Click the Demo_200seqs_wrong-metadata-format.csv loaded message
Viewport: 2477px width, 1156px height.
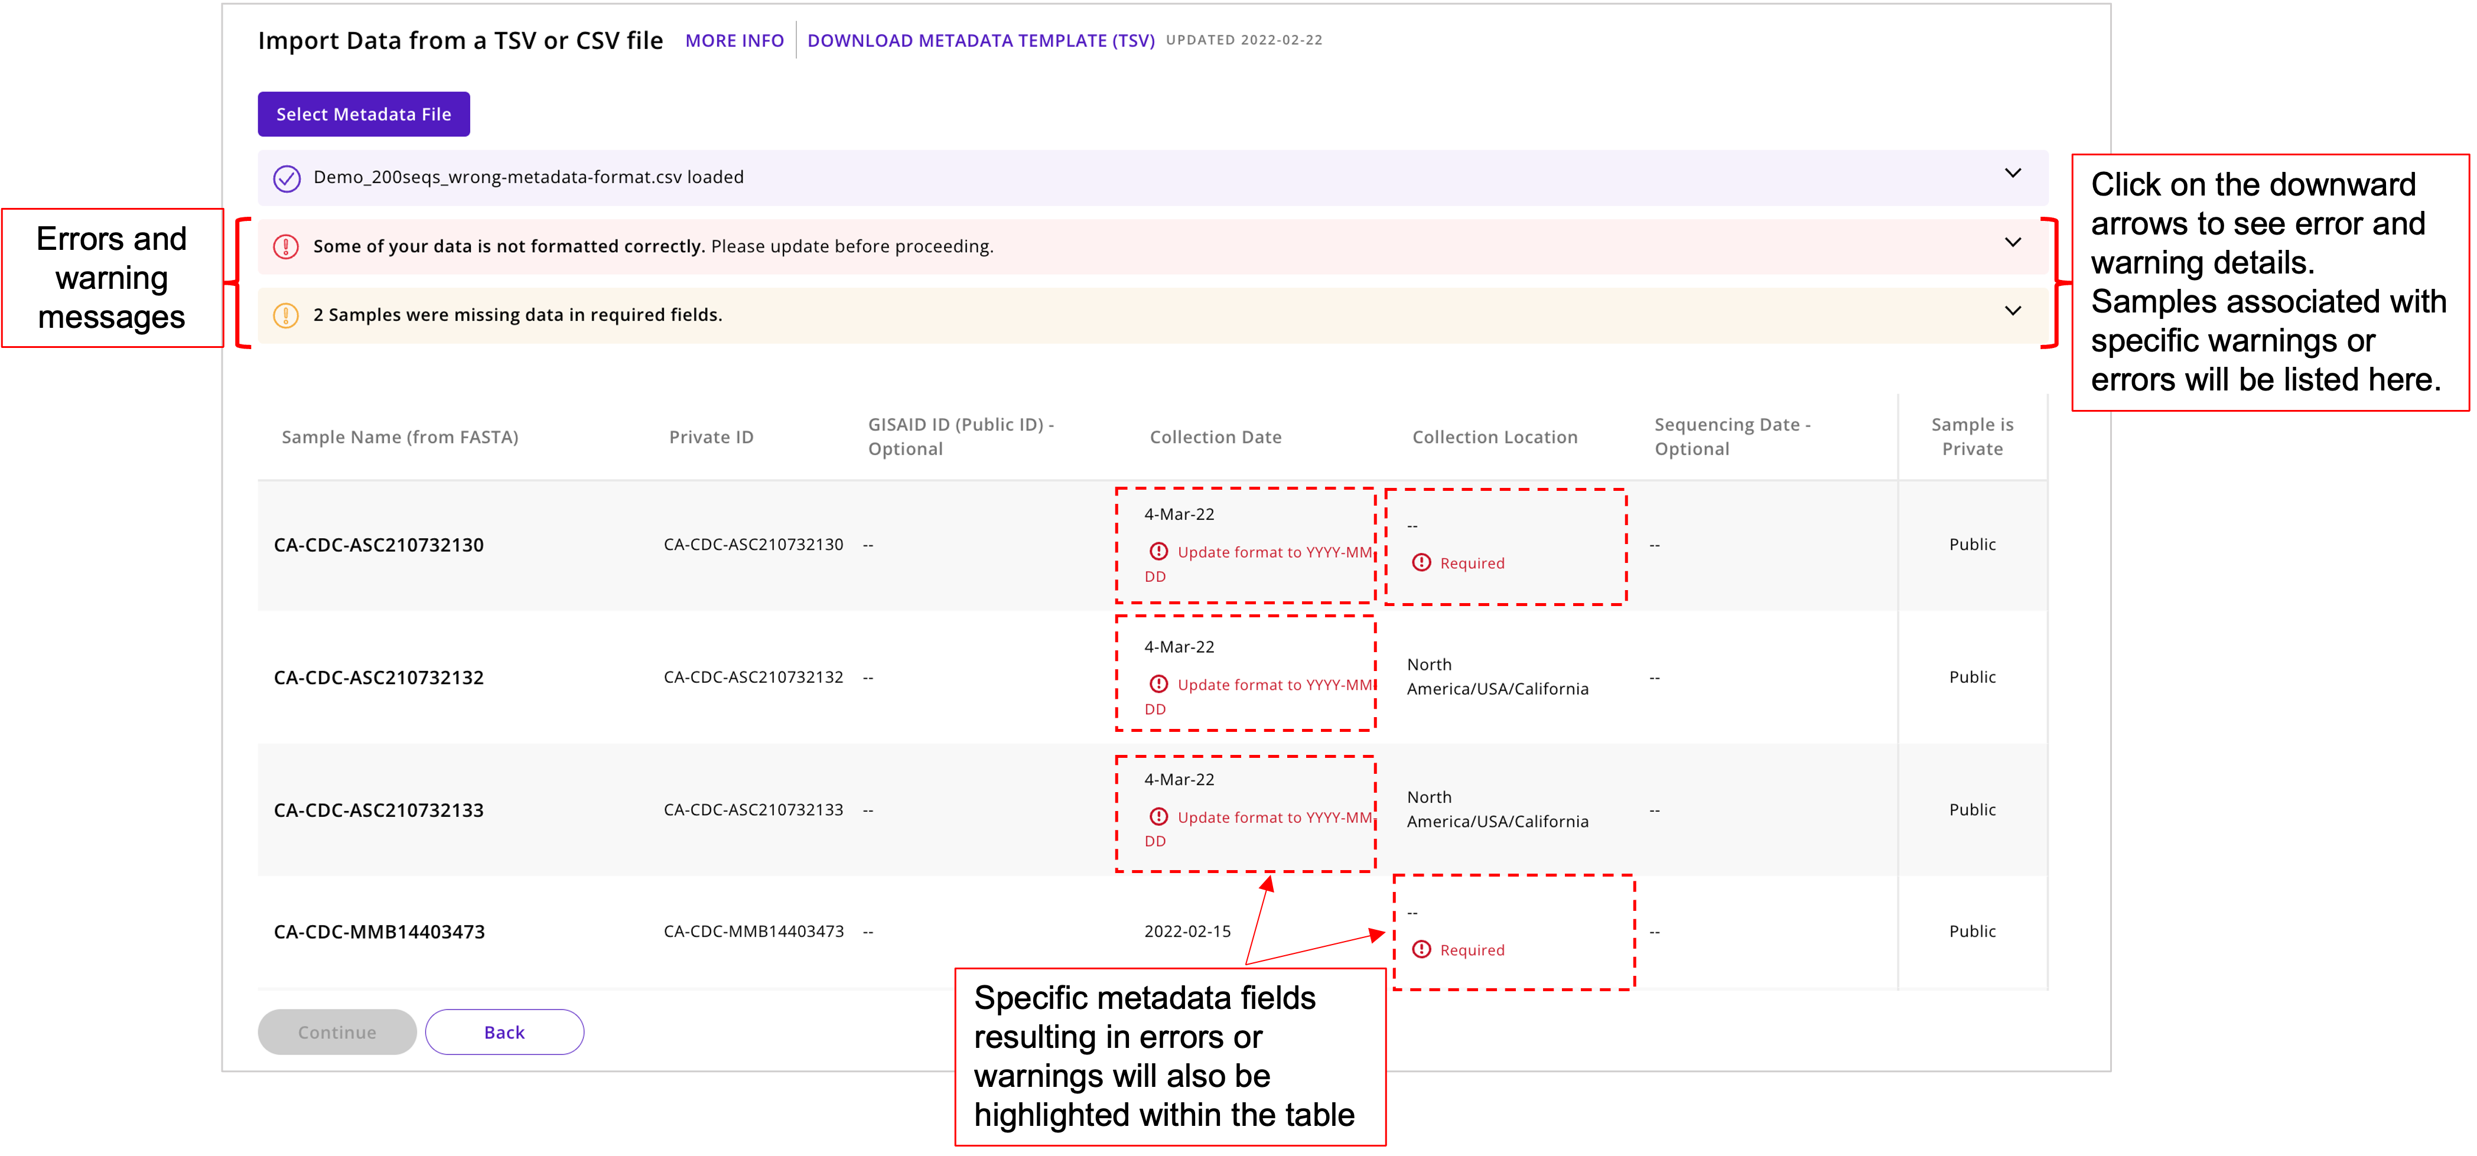[528, 177]
